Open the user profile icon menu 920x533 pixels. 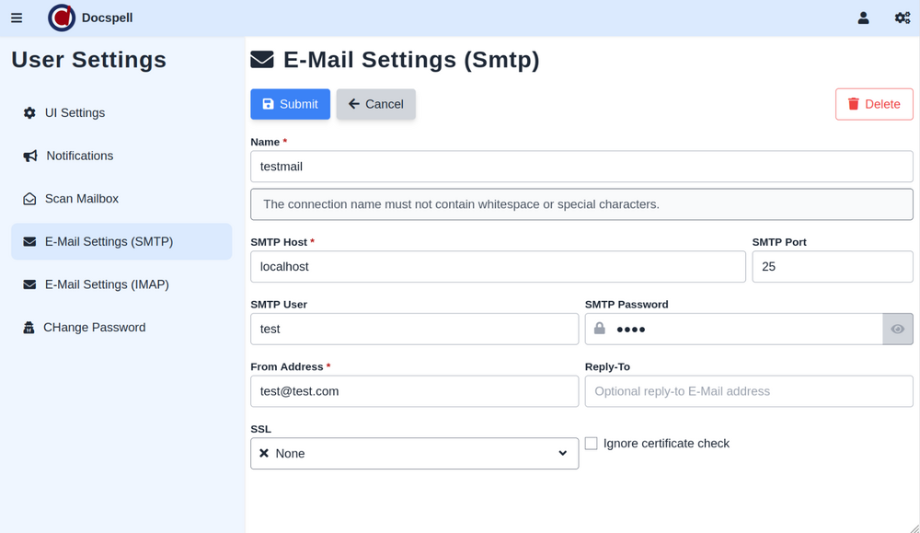tap(863, 17)
